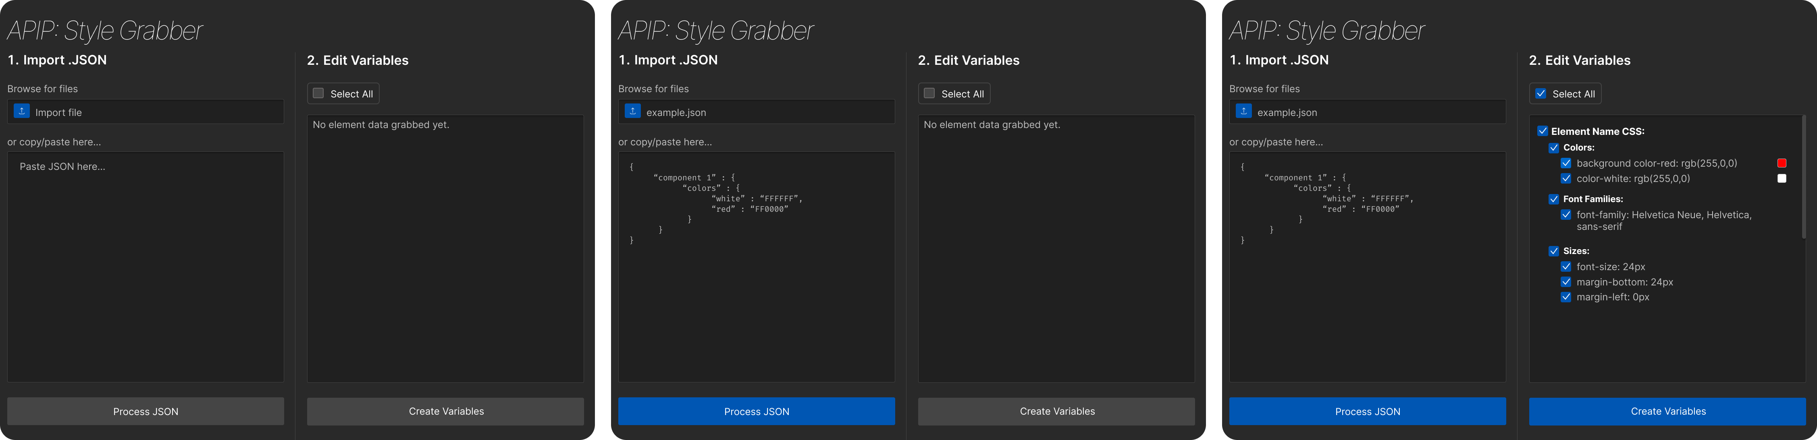Click the "Import file" browse field
Viewport: 1817px width, 440px height.
[x=145, y=112]
